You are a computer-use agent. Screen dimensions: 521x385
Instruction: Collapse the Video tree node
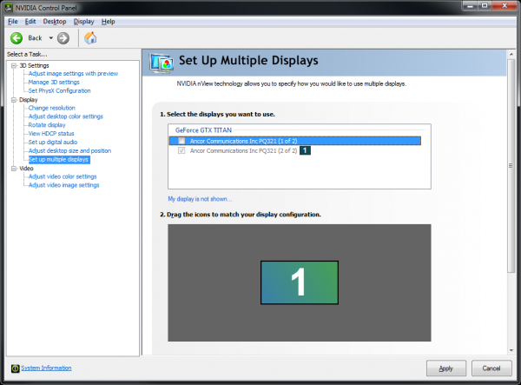13,169
